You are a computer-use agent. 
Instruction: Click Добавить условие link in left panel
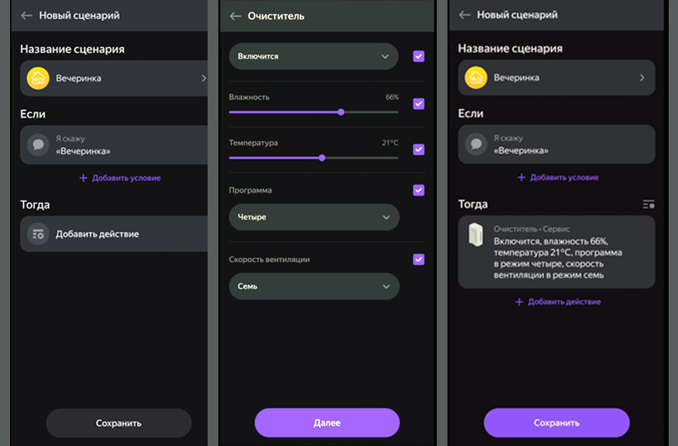(120, 178)
